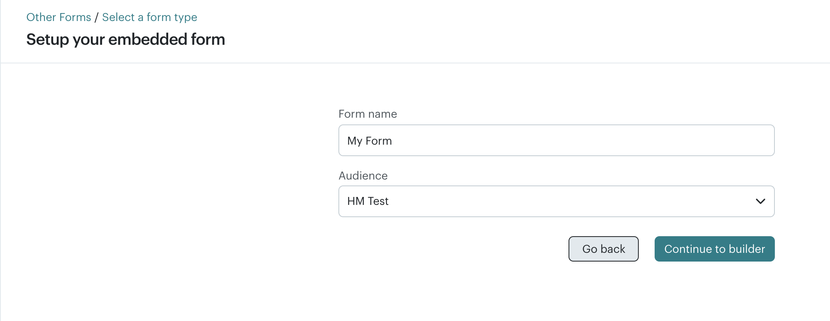Select the HM Test audience value
Screen dimensions: 830x321
click(x=368, y=201)
